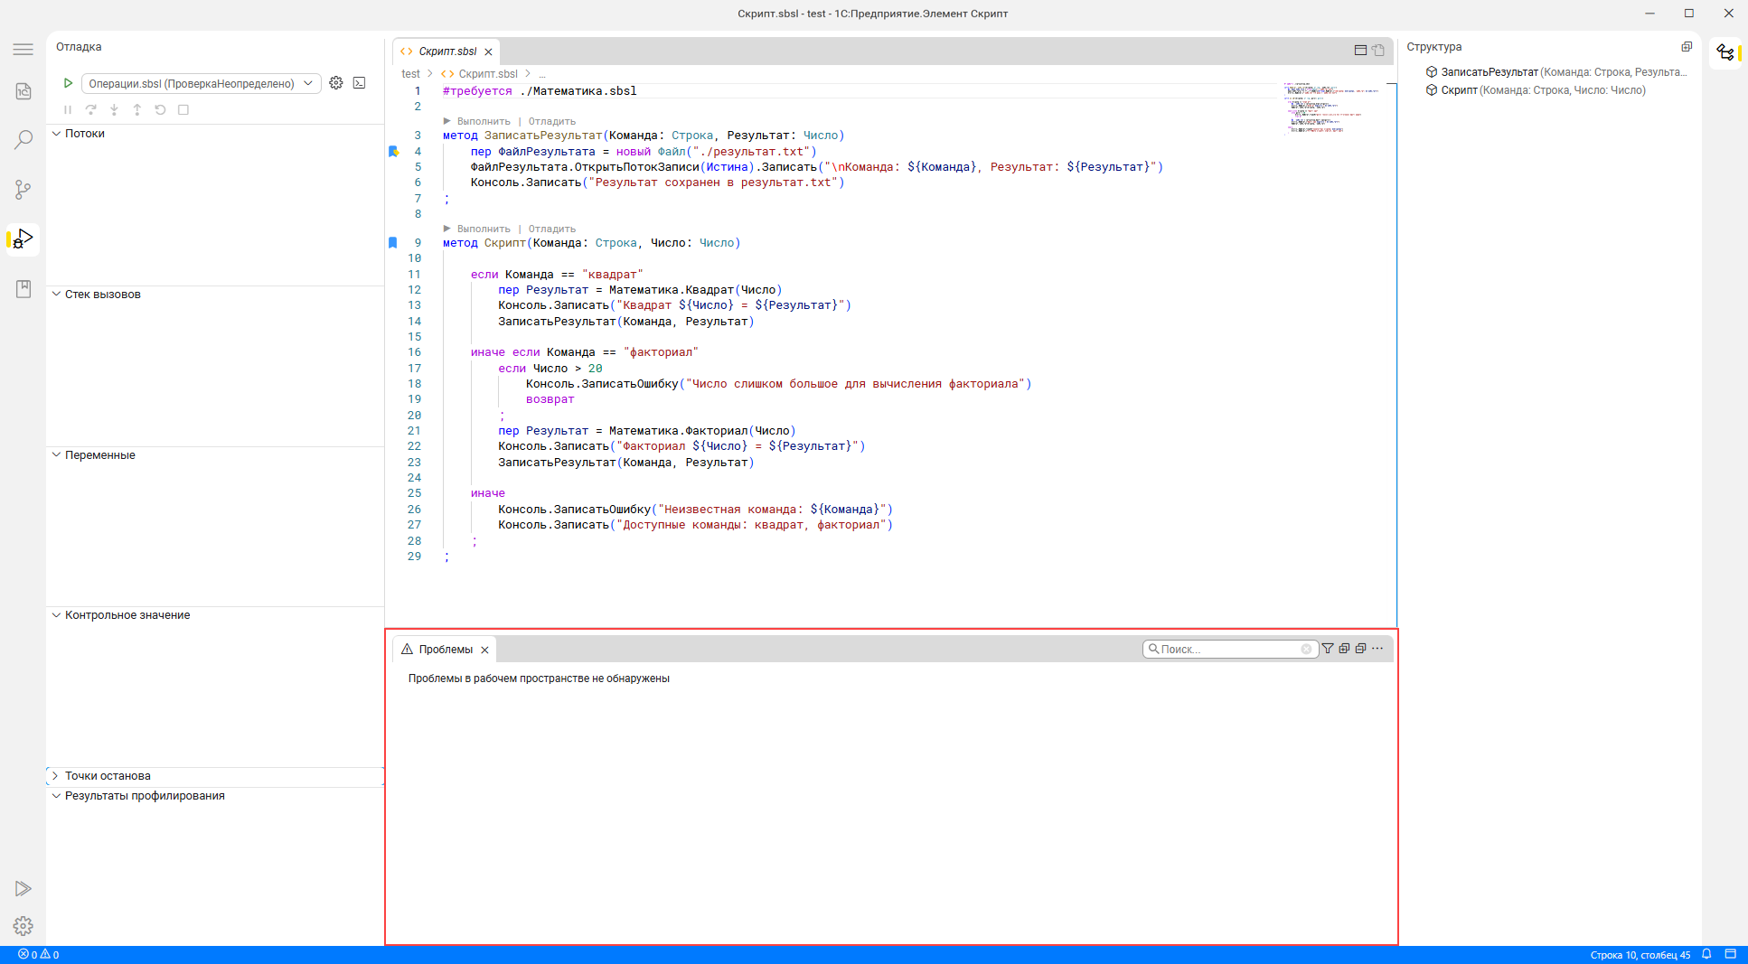Click the Structure outline icon on right bar
This screenshot has width=1748, height=964.
click(x=1725, y=52)
